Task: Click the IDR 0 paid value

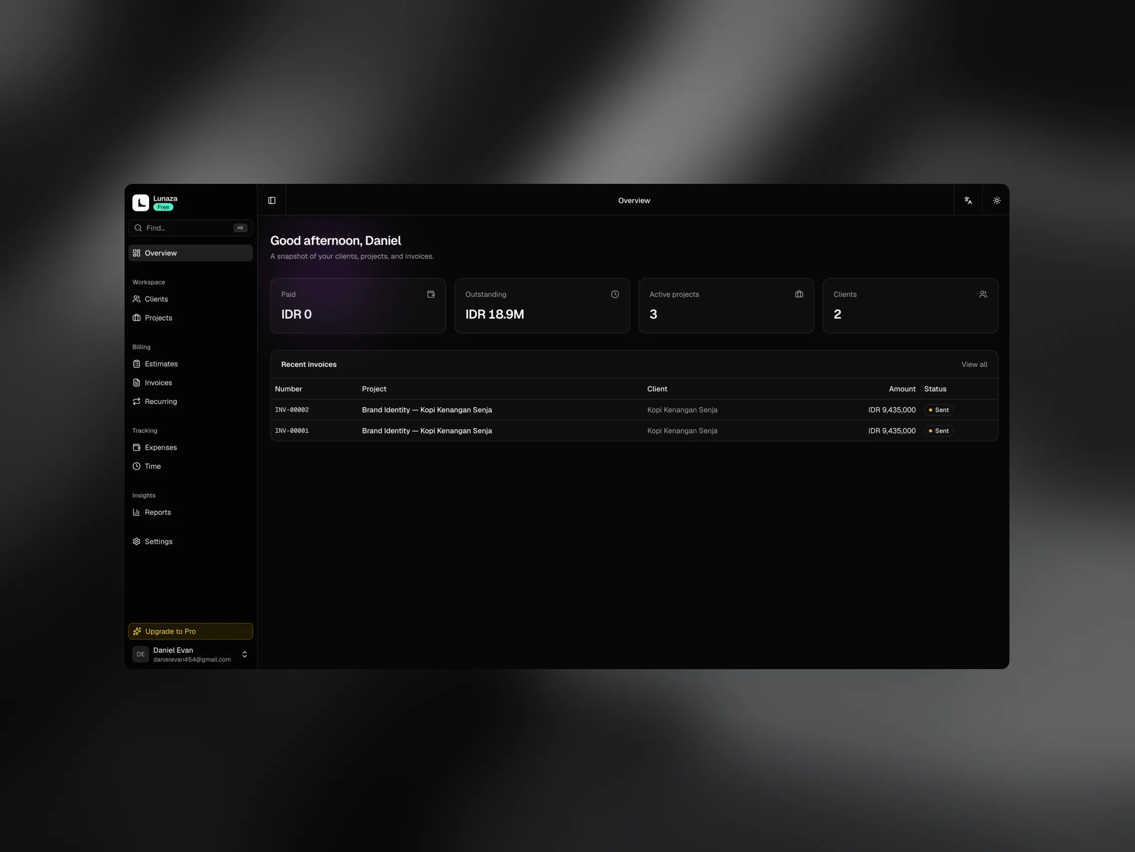Action: pyautogui.click(x=296, y=314)
